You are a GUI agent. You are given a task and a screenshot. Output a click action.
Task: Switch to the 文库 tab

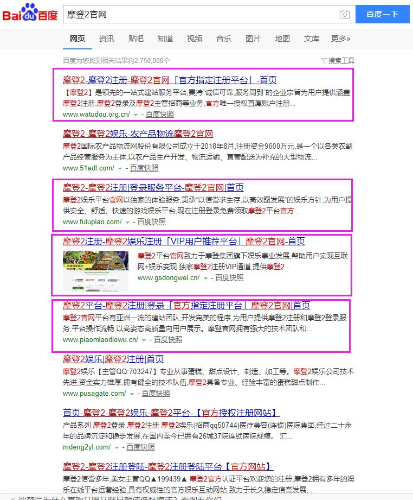pos(312,39)
